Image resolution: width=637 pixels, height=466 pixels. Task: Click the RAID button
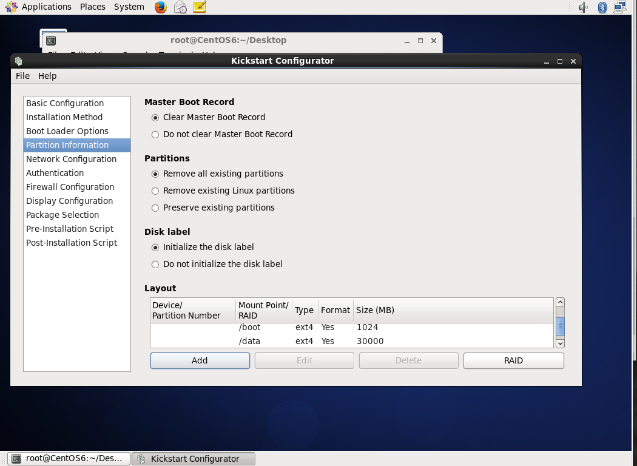(x=513, y=361)
